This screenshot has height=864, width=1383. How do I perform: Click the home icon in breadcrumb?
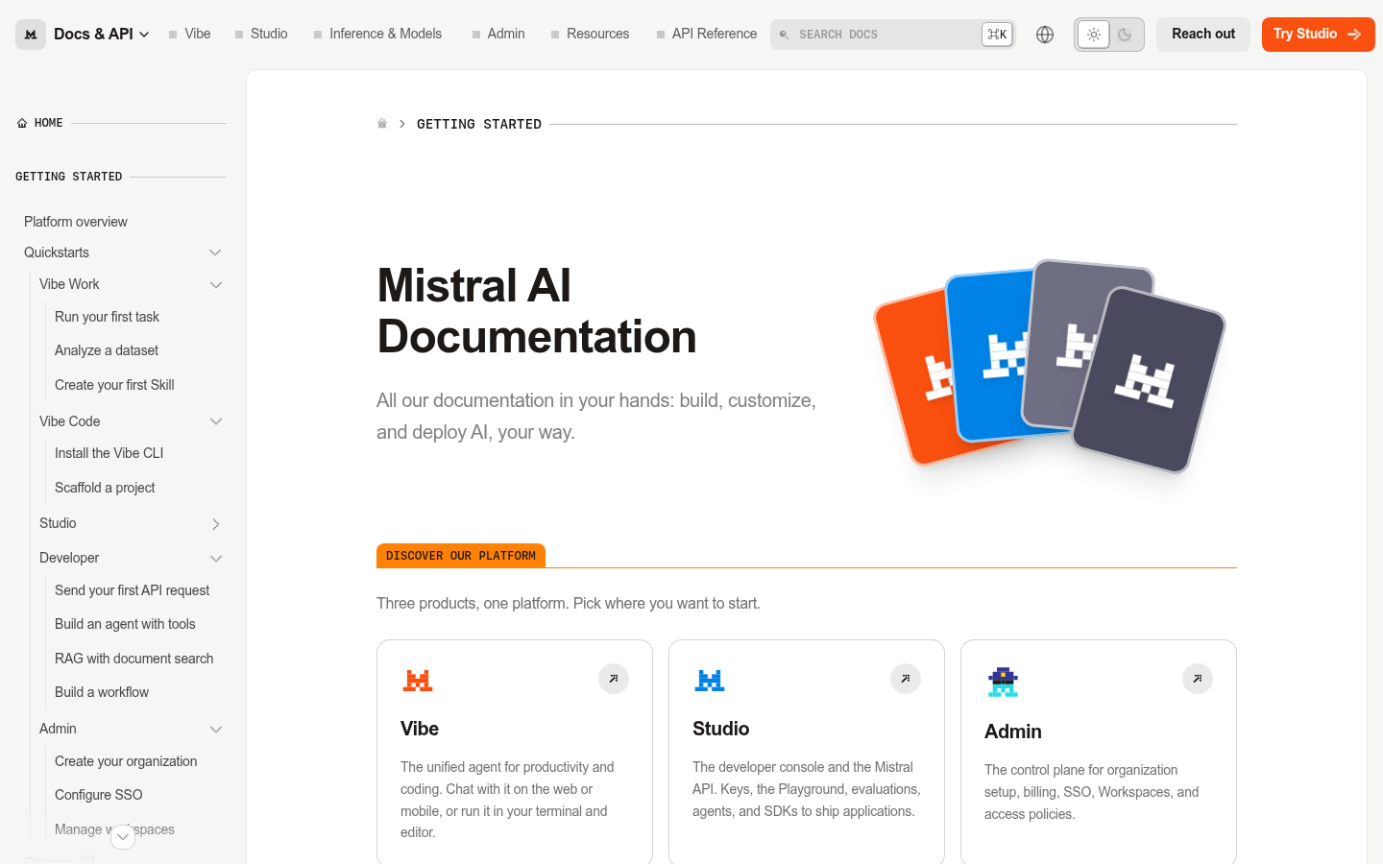coord(382,124)
